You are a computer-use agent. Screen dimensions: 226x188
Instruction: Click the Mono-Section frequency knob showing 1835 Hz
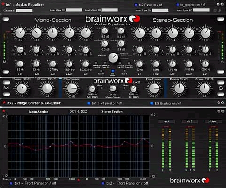(70, 64)
